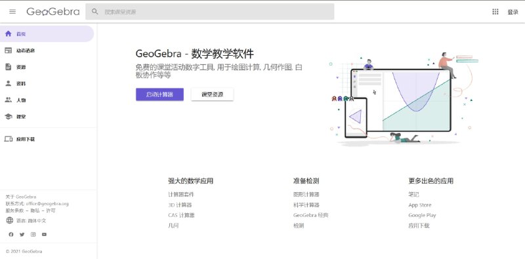Open the Twitter social icon
The width and height of the screenshot is (525, 259).
click(x=22, y=235)
